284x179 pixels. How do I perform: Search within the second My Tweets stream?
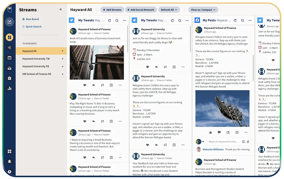click(180, 20)
